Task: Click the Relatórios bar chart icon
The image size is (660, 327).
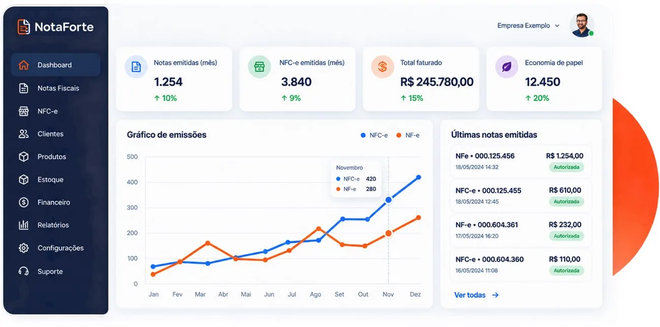Action: click(x=23, y=225)
